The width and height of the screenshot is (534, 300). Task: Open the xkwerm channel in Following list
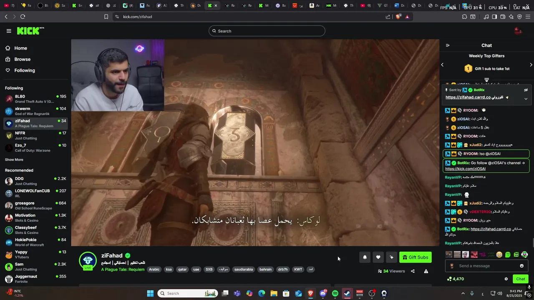(x=35, y=111)
